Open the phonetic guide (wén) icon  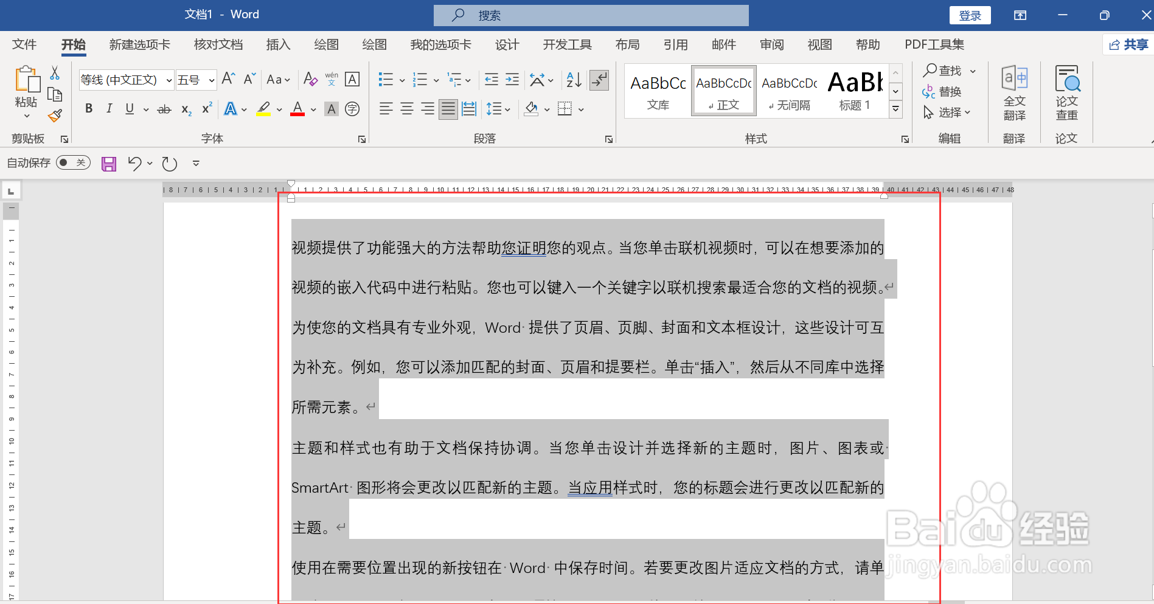[x=332, y=79]
